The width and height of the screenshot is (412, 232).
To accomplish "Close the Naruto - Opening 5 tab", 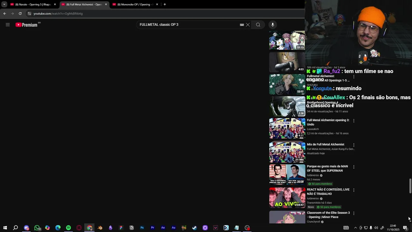I will pos(55,5).
